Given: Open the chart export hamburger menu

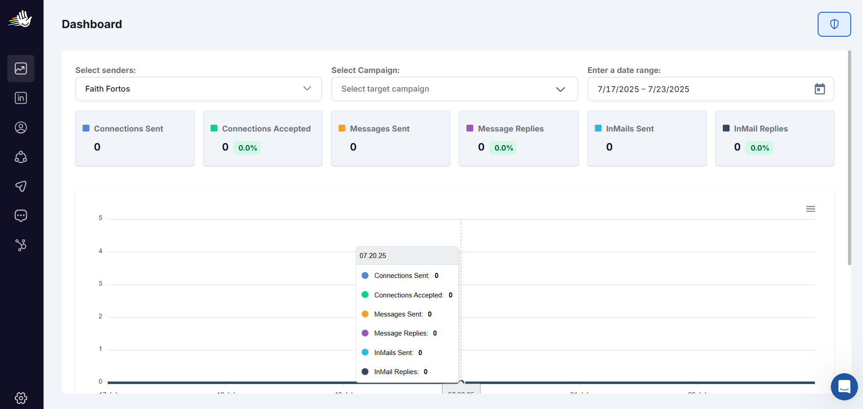Looking at the screenshot, I should (x=811, y=209).
